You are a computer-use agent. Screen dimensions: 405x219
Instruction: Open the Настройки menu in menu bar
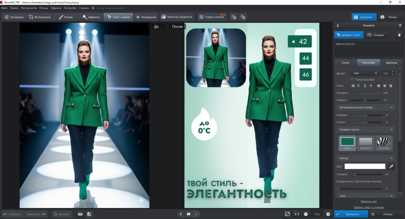(x=70, y=8)
